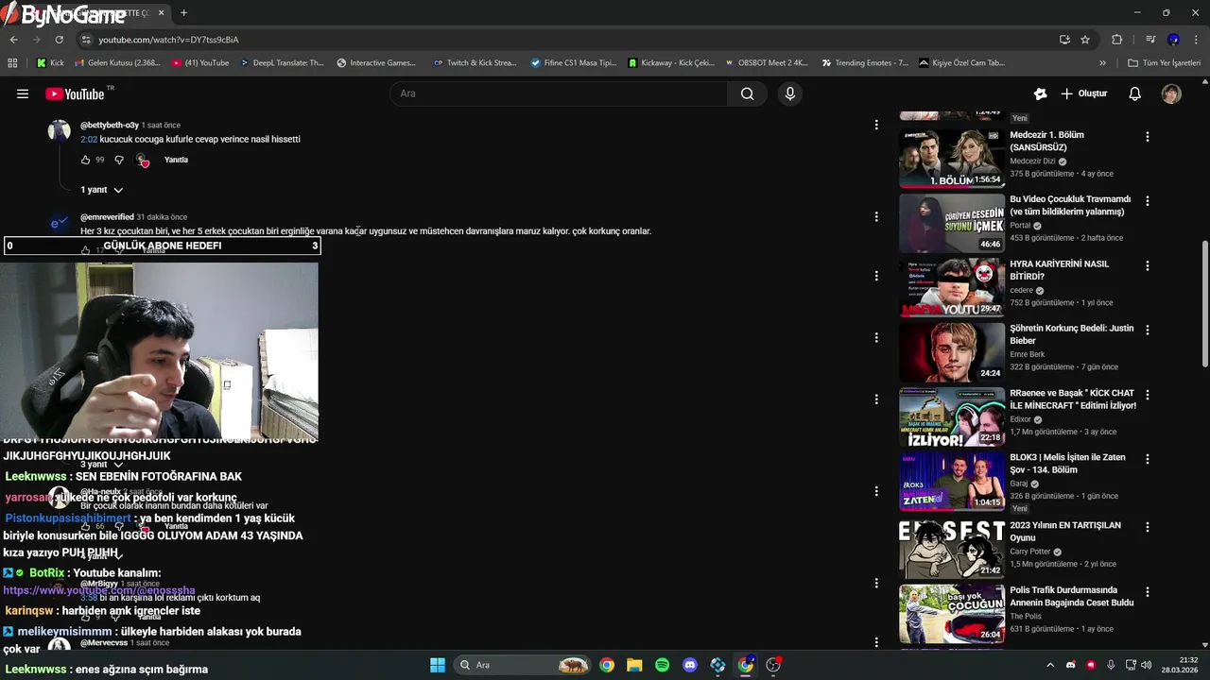Click the sparkle icon left of Oluştur

1040,93
